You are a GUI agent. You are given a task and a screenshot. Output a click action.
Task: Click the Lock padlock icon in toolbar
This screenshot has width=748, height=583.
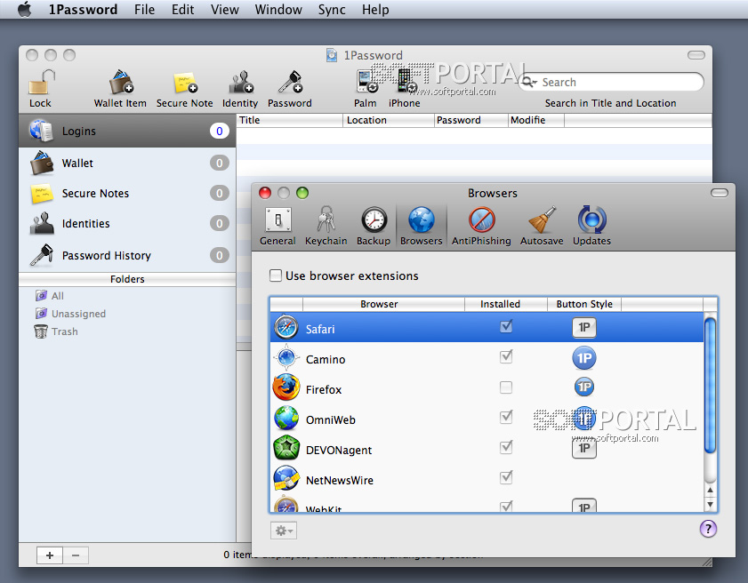pyautogui.click(x=42, y=82)
